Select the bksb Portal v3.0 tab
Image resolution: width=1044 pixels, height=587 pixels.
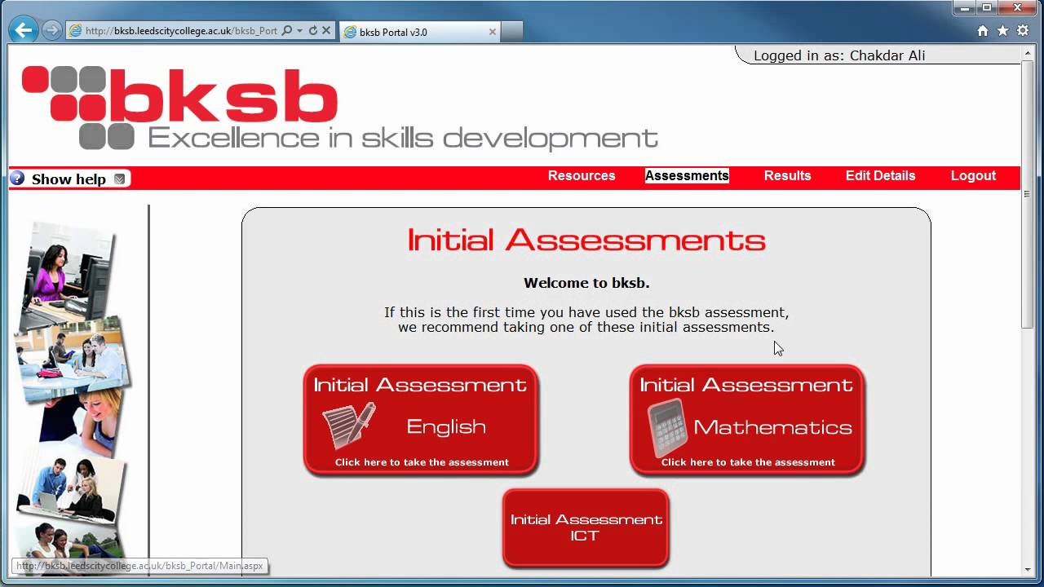point(419,32)
